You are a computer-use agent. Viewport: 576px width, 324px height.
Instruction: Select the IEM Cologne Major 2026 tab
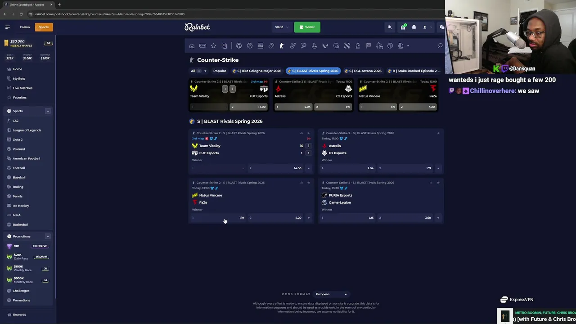257,71
